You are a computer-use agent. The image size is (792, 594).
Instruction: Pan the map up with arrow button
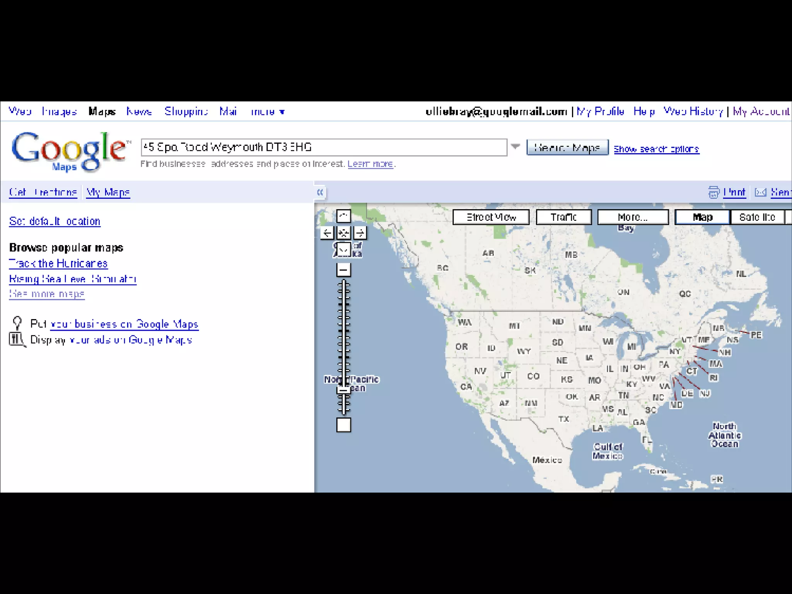point(343,216)
